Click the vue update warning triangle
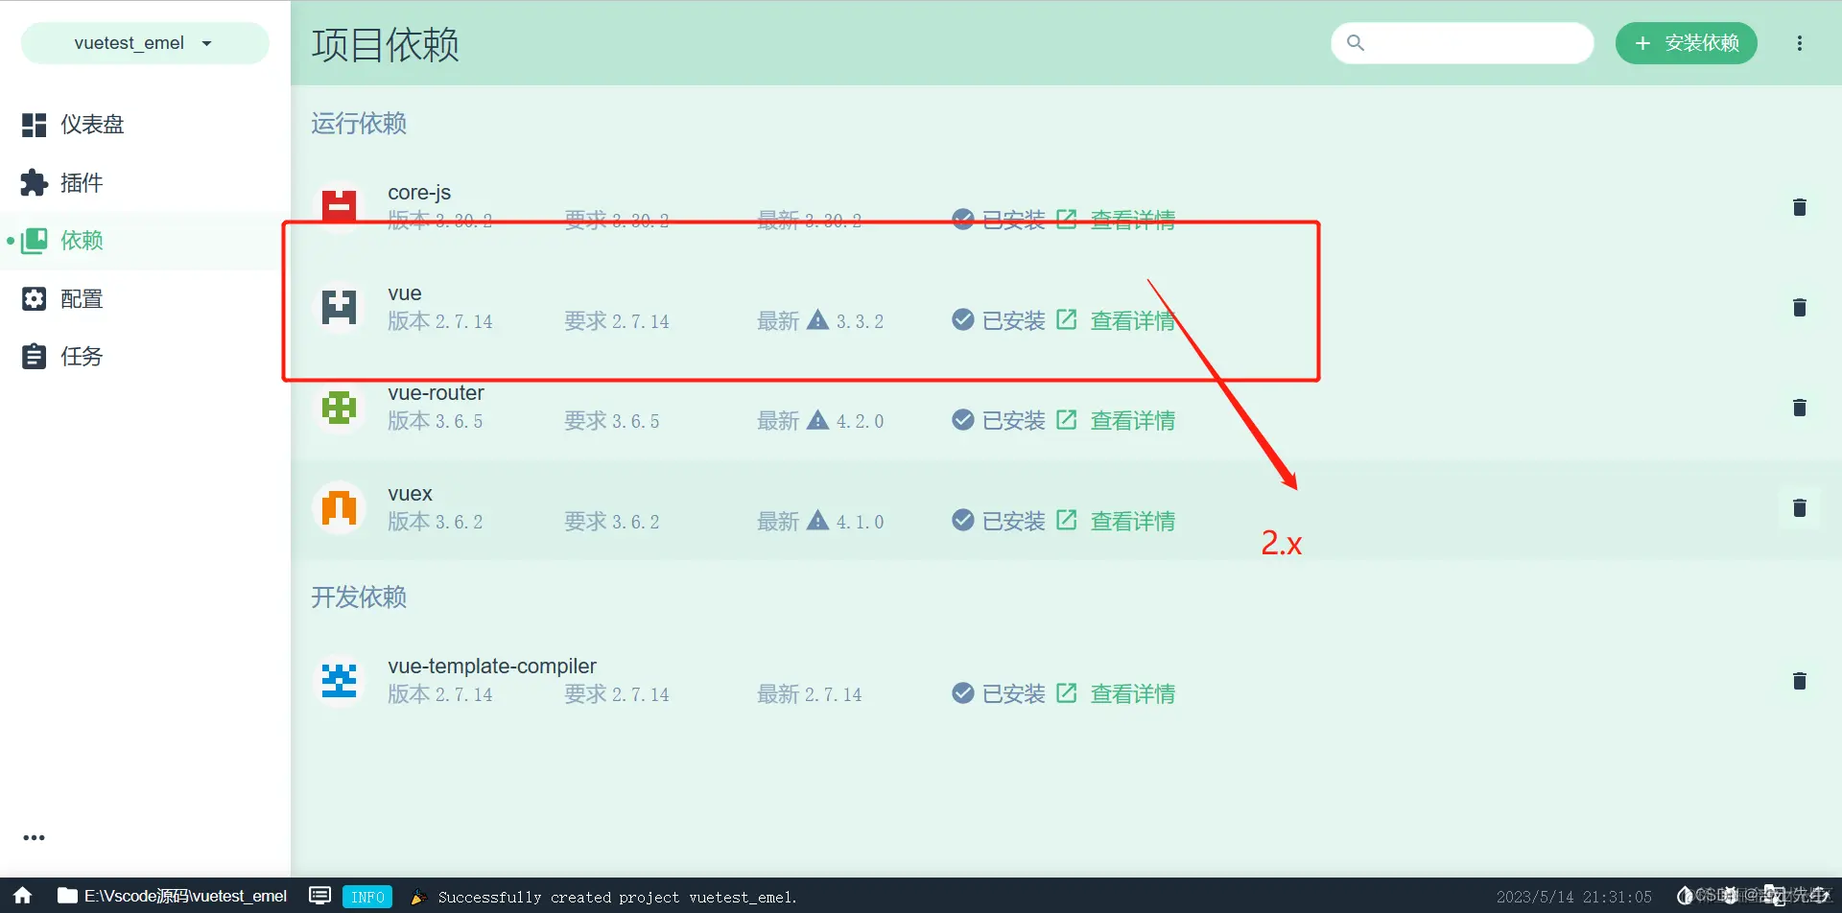 click(817, 320)
